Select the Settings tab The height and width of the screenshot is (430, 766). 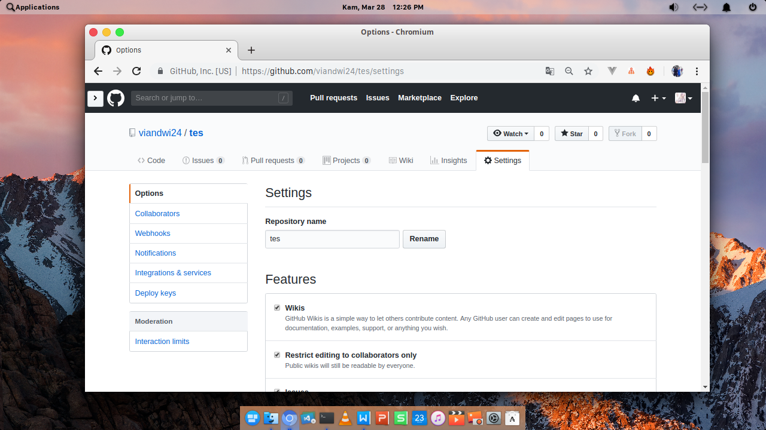503,161
